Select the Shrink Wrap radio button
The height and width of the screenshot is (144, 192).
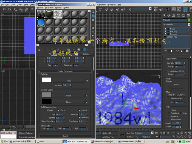tap(169, 120)
